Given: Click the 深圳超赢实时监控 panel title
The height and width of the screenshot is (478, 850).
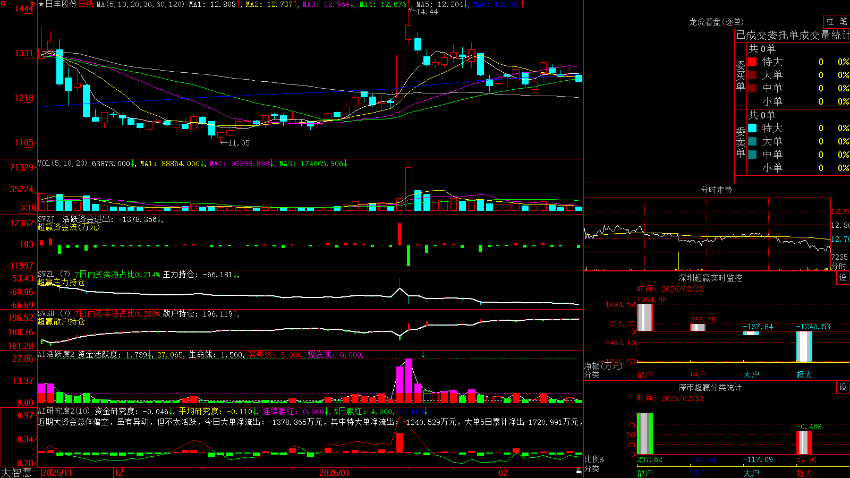Looking at the screenshot, I should (x=710, y=278).
